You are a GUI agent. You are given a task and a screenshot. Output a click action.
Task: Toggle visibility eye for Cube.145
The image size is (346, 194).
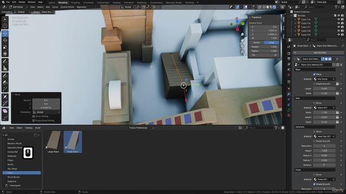coord(338,34)
